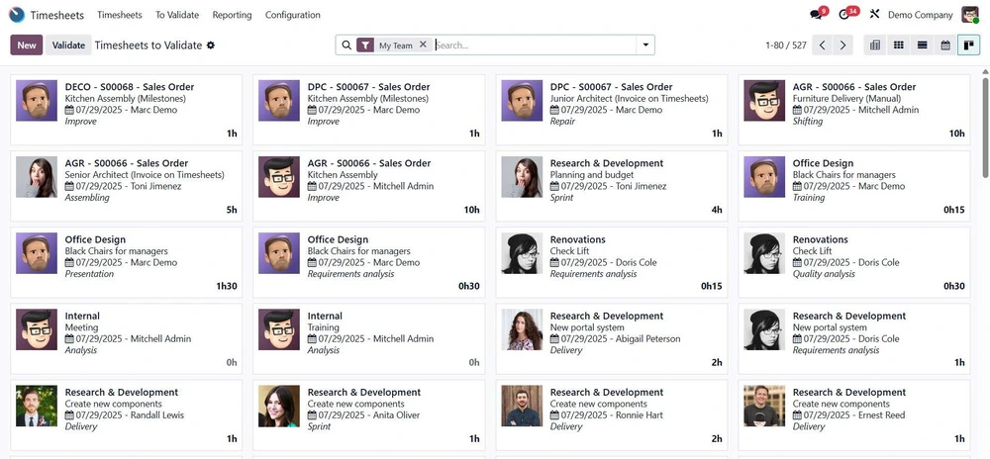Click Ronnie Hart's avatar
Viewport: 990px width, 459px height.
[522, 406]
